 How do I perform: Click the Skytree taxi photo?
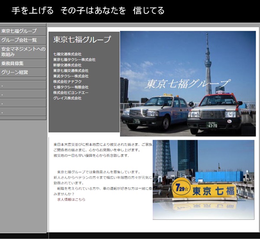pyautogui.click(x=188, y=84)
